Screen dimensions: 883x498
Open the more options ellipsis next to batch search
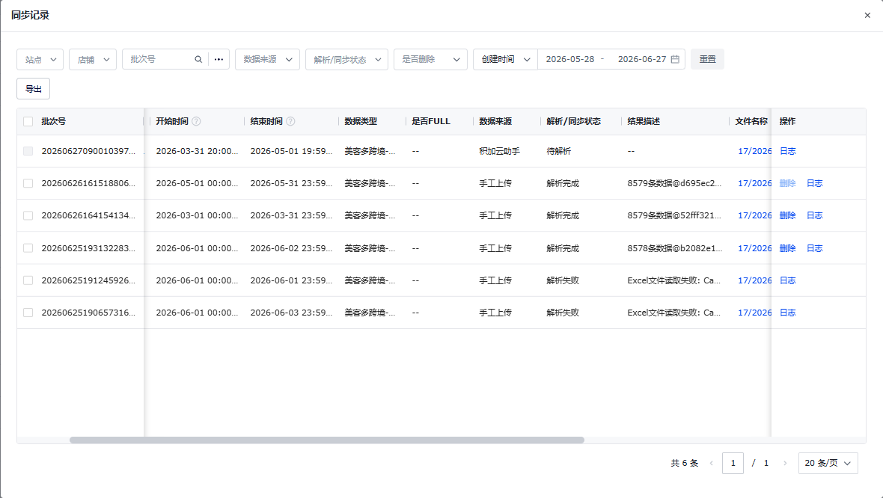pos(219,59)
